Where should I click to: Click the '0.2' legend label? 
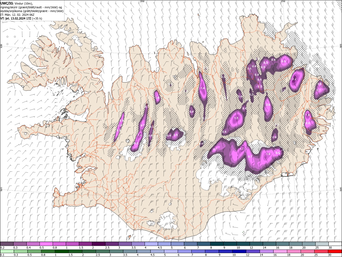[x=2, y=248]
